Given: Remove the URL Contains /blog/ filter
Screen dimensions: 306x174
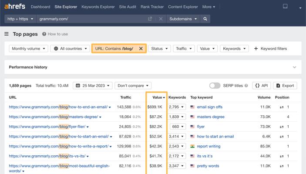Looking at the screenshot, I should click(x=141, y=49).
